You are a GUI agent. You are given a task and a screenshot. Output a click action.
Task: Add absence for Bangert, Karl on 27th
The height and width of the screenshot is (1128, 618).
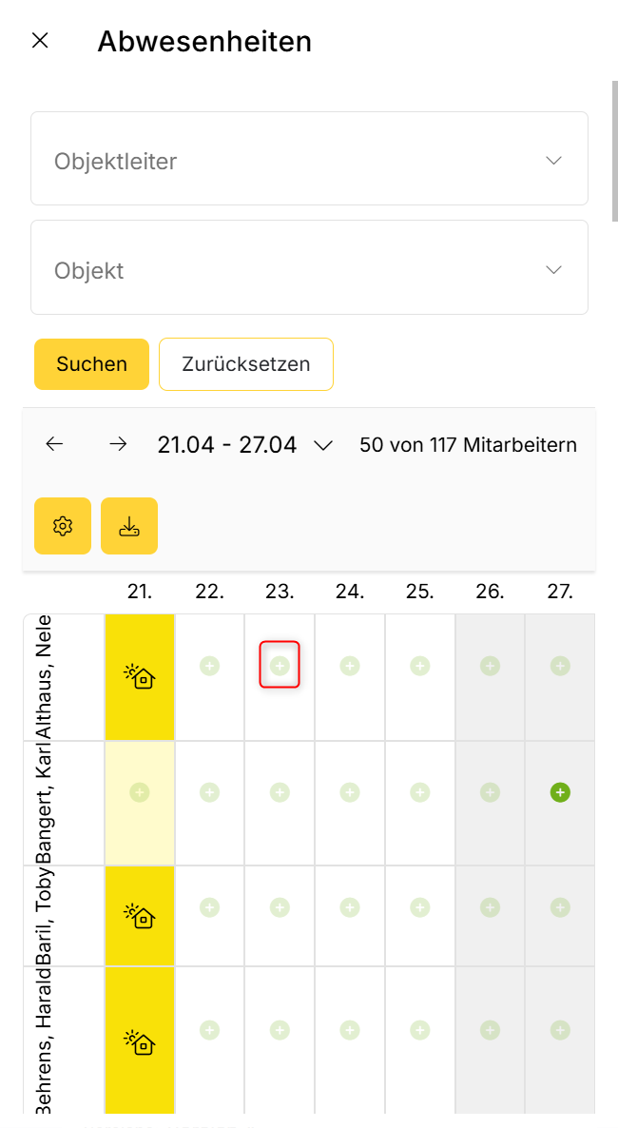point(560,791)
